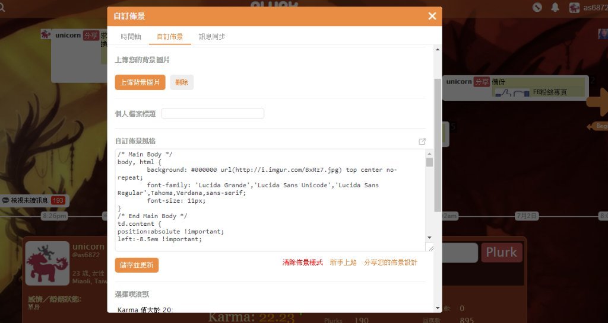
Task: Click the 檢視未讀訊息 193 button
Action: click(33, 200)
